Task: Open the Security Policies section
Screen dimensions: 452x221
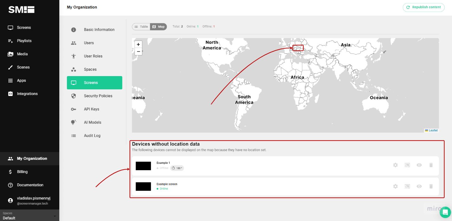Action: click(94, 96)
